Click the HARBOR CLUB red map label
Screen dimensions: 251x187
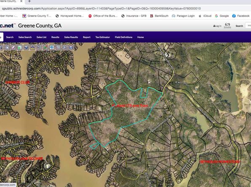pos(18,82)
